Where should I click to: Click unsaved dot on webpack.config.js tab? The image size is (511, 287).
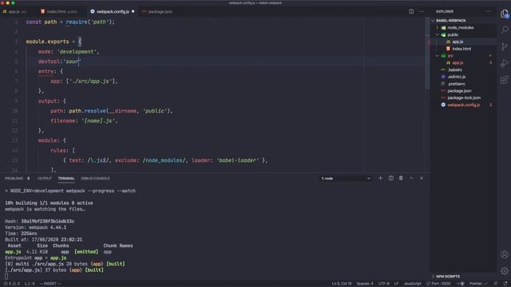(133, 11)
